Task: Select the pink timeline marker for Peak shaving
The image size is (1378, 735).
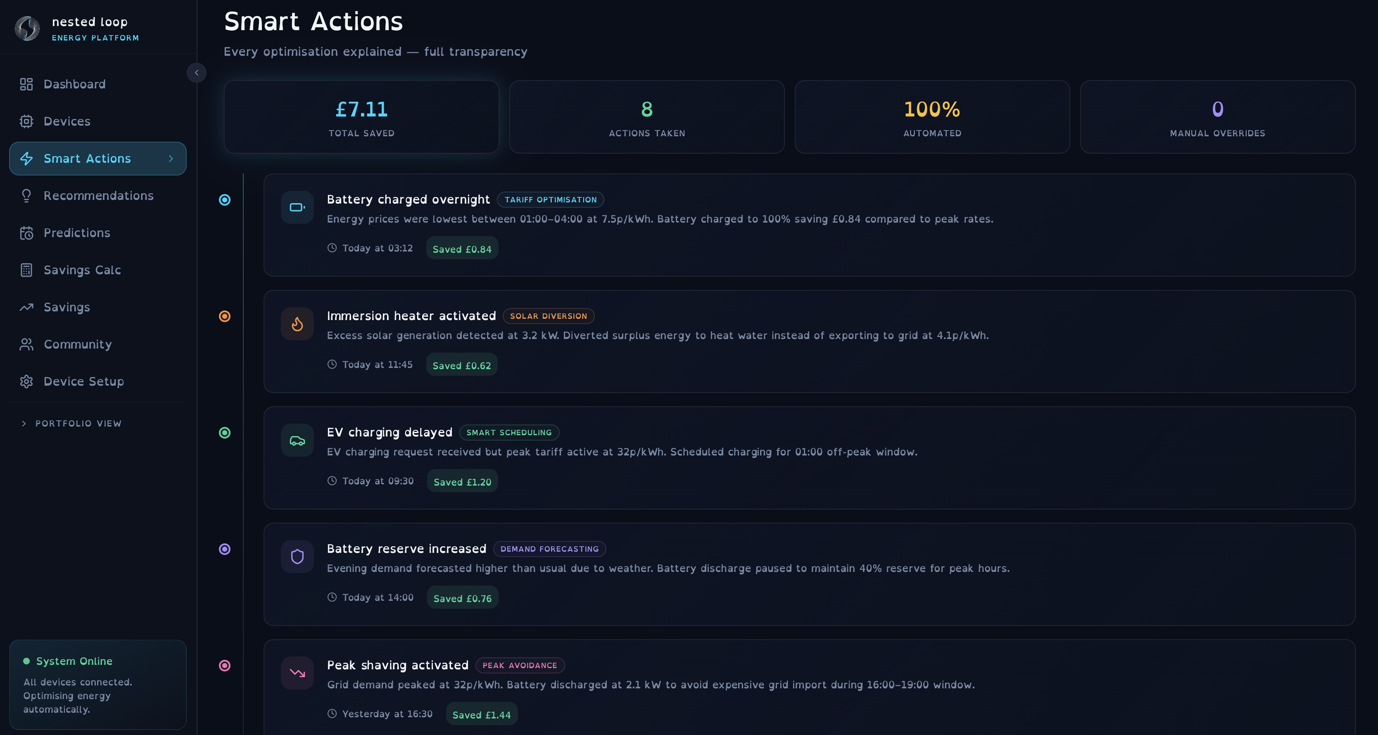Action: (224, 666)
